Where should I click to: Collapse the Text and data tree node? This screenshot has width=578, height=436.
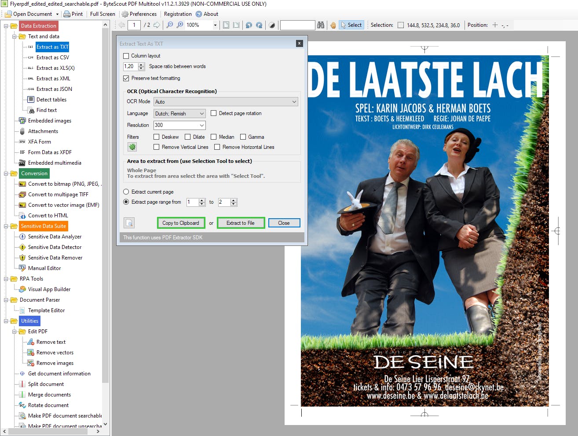15,36
